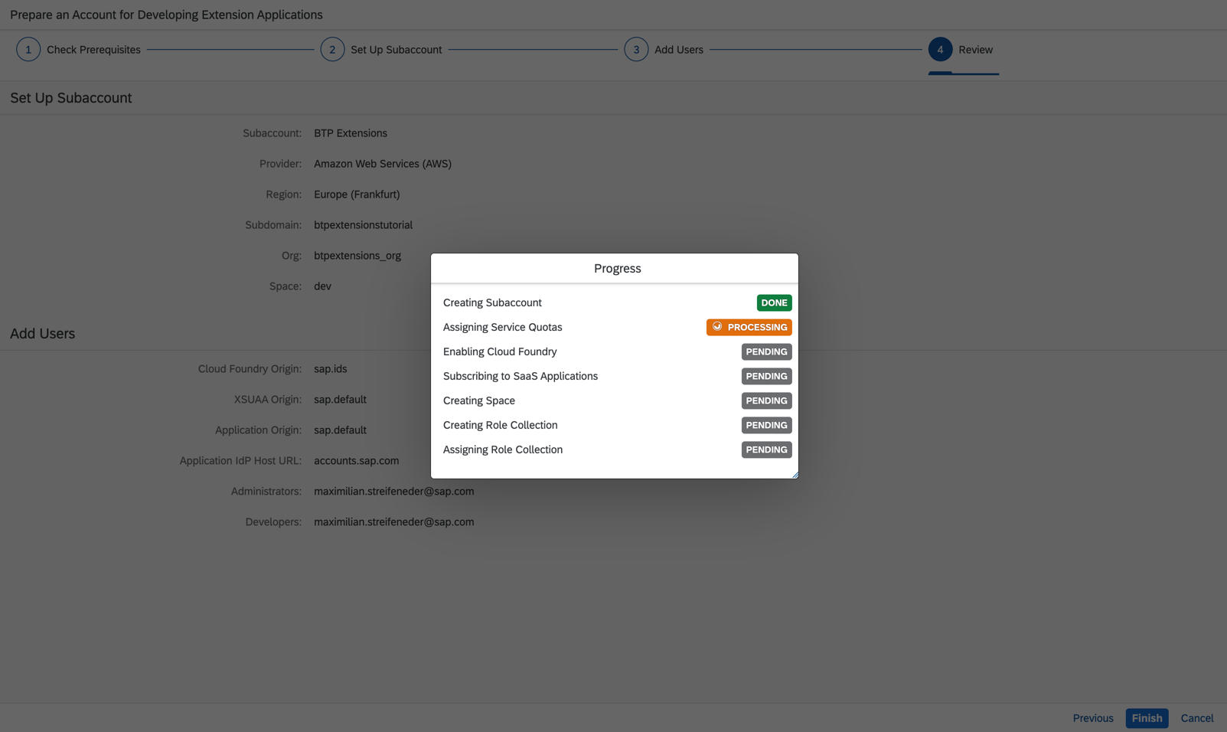
Task: Click region value Europe (Frankfurt)
Action: pyautogui.click(x=357, y=194)
